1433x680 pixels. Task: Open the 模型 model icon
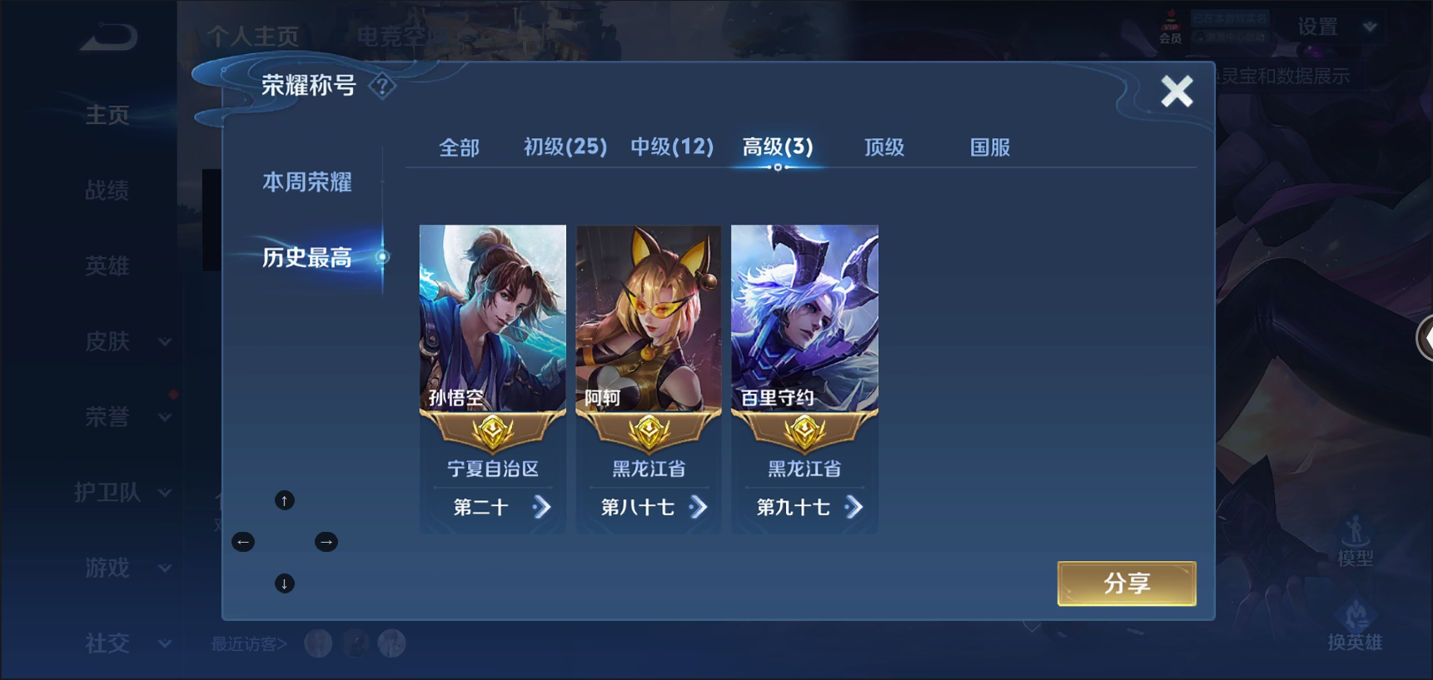pyautogui.click(x=1356, y=542)
